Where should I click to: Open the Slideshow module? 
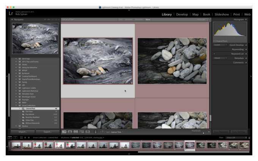(x=222, y=14)
